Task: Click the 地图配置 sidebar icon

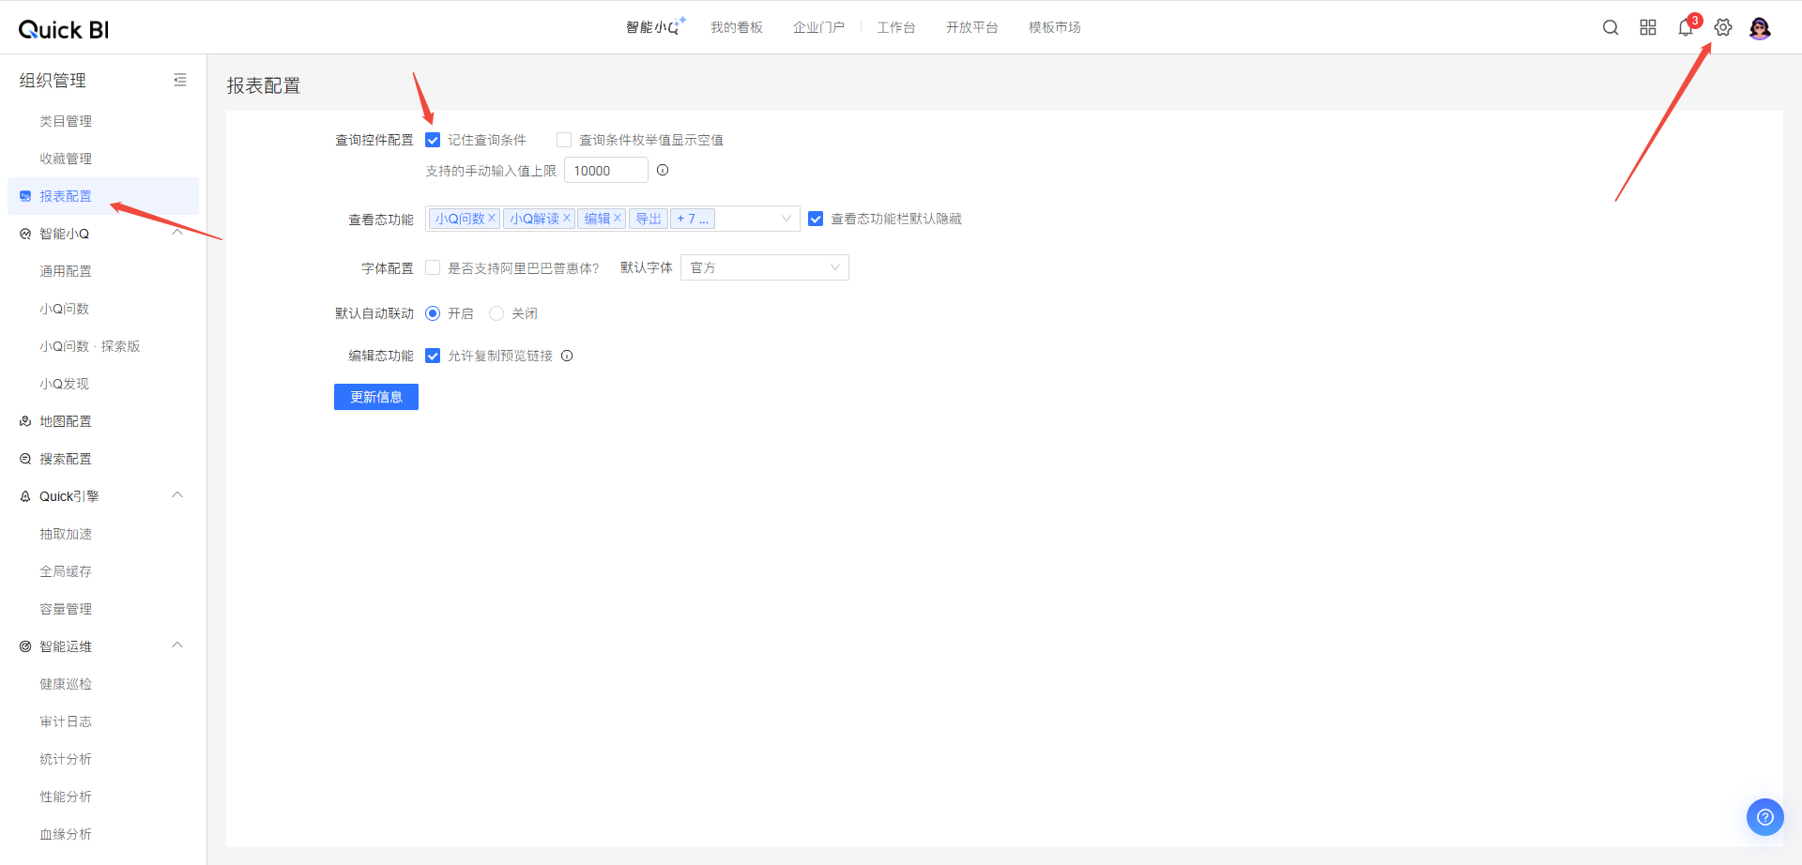Action: (25, 421)
